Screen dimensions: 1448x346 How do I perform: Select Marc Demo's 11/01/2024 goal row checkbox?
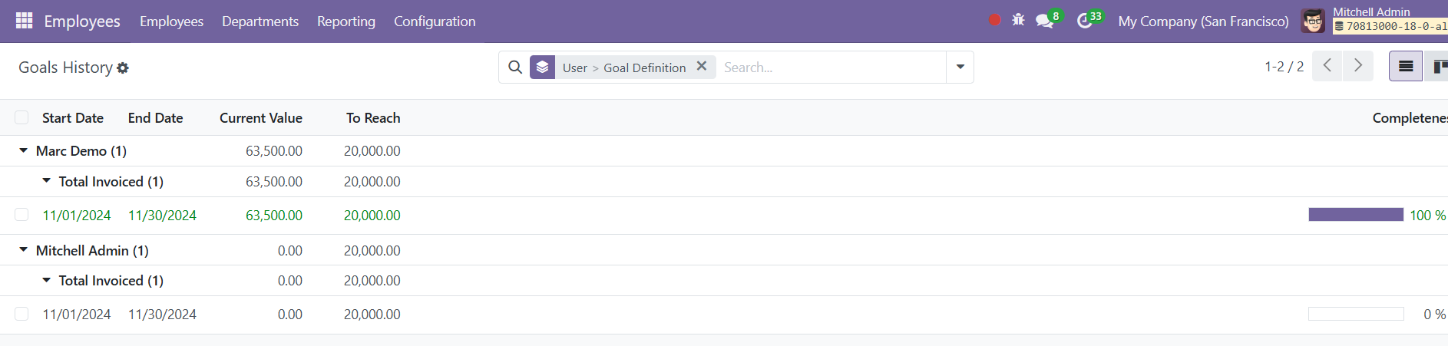pos(21,215)
